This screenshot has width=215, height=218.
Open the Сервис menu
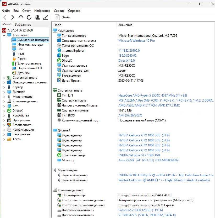[59, 11]
